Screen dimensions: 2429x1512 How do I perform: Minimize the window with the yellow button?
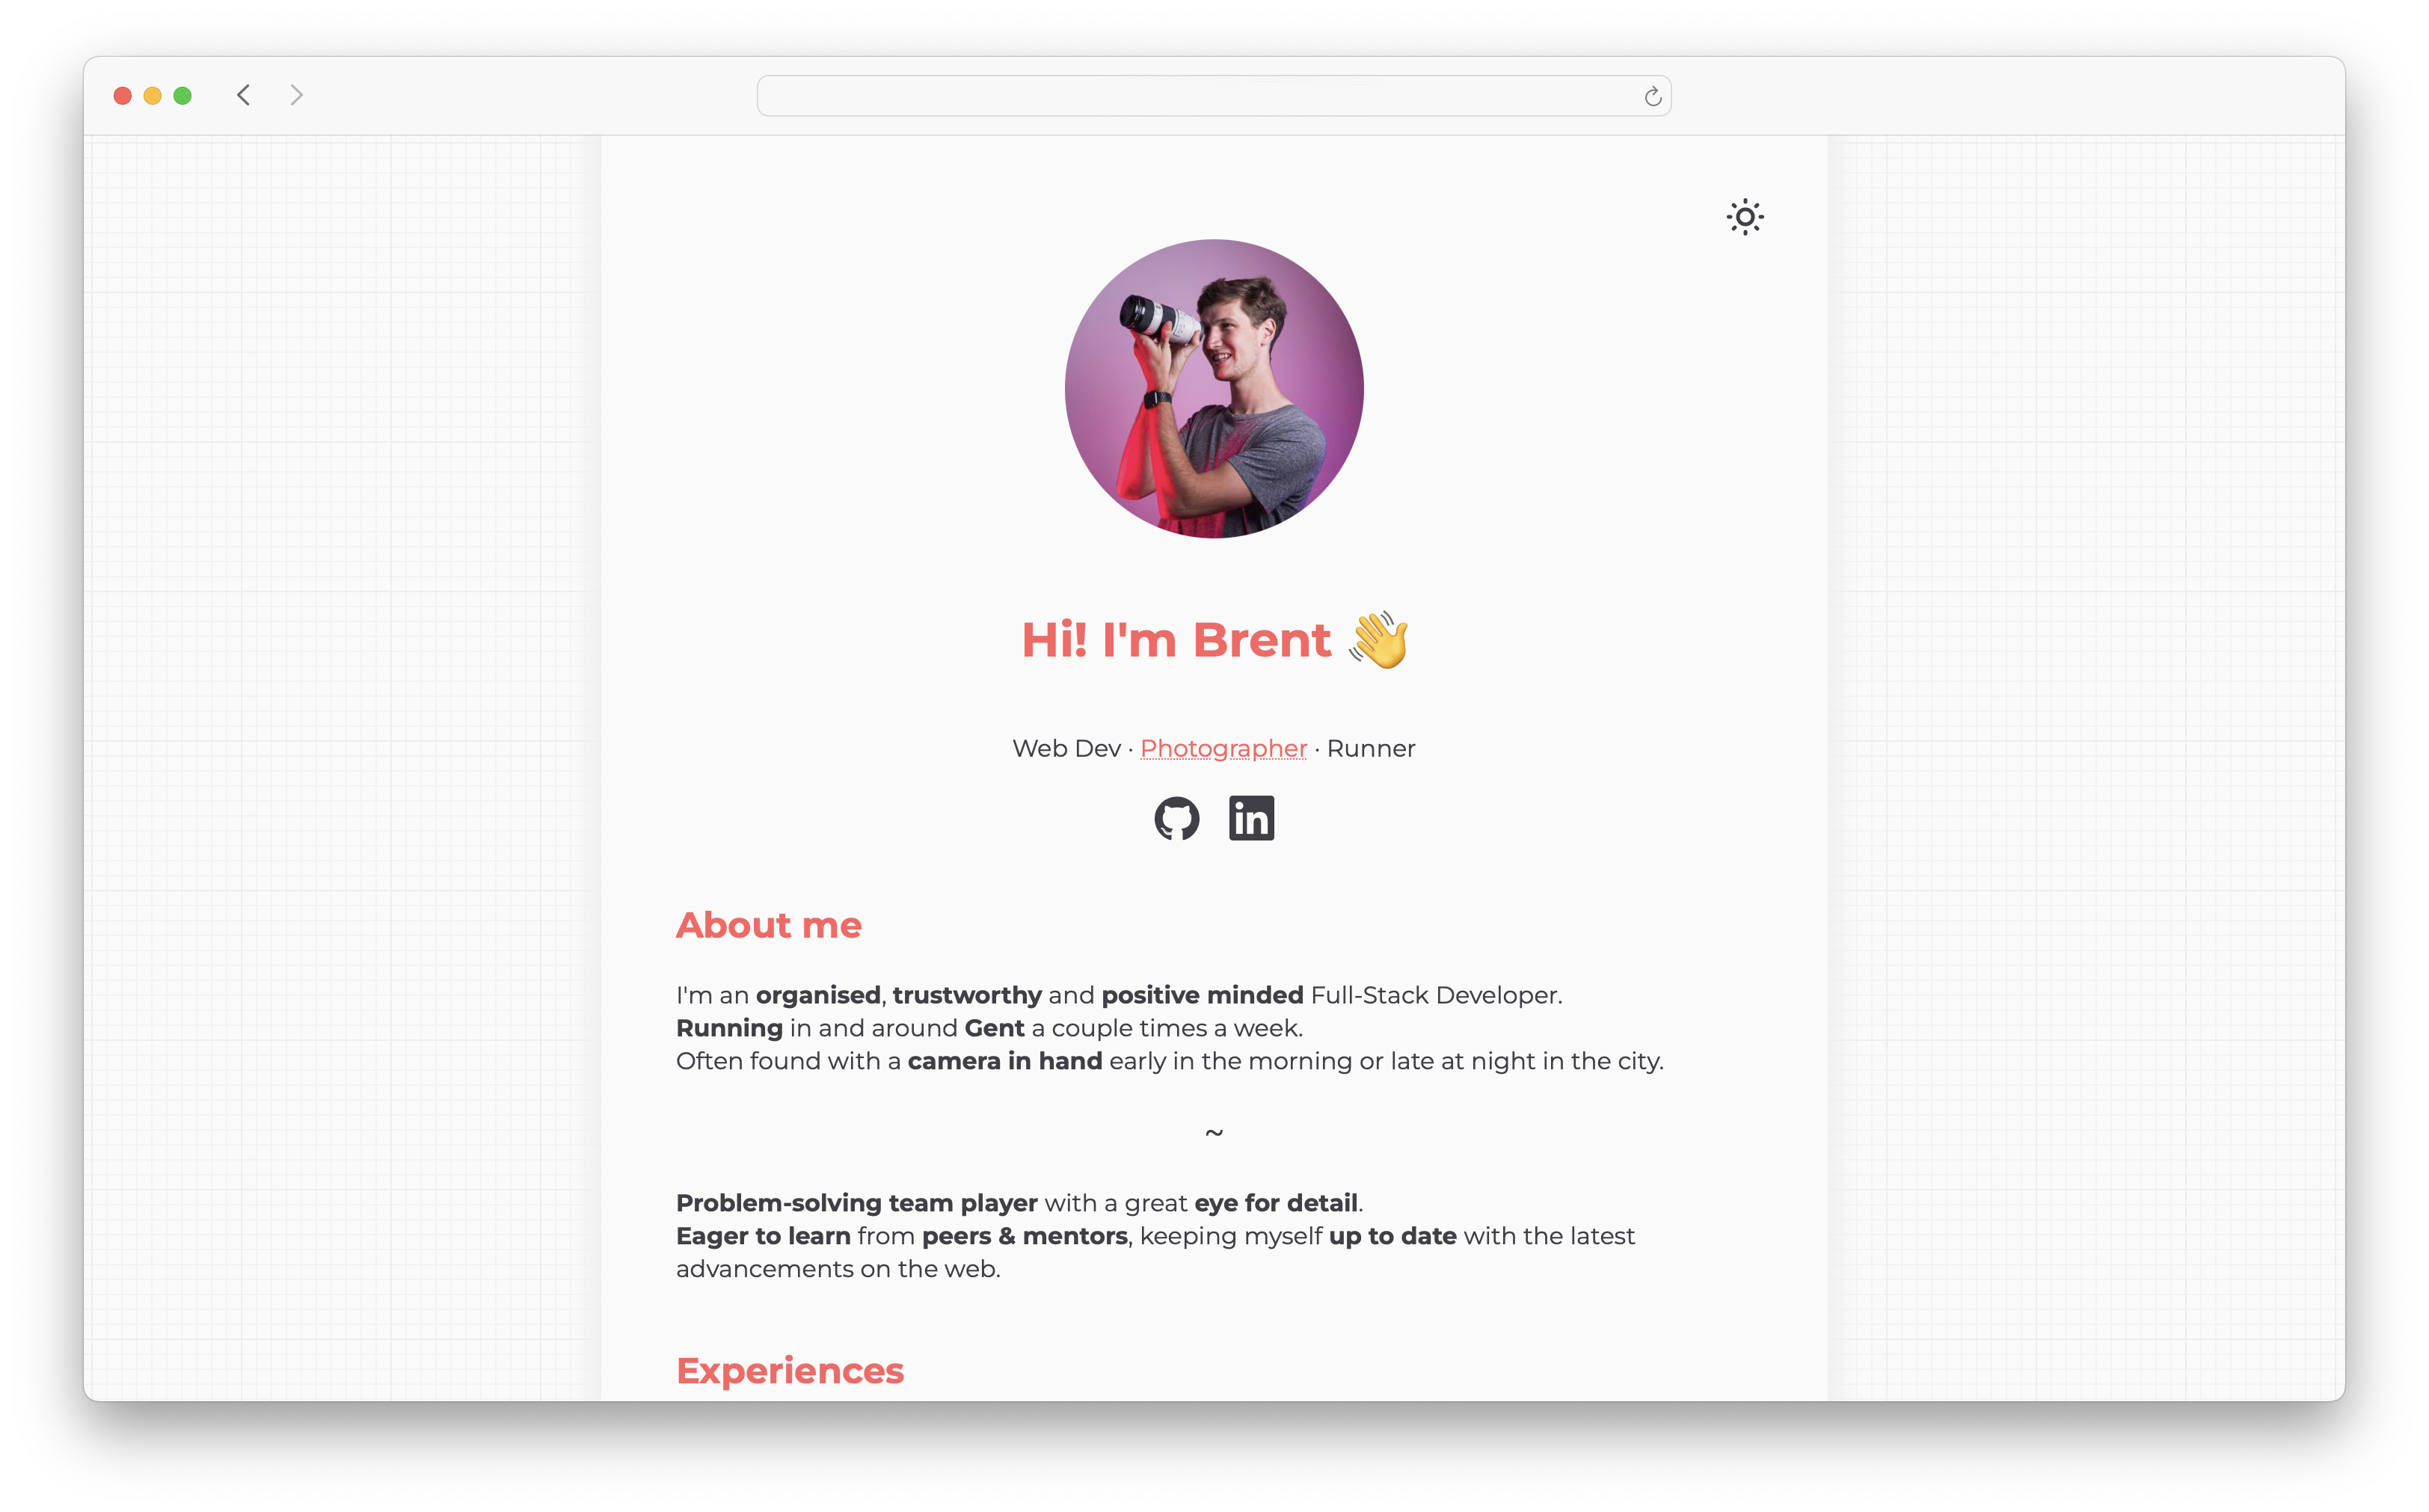(152, 96)
